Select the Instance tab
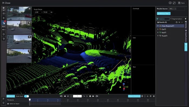The width and height of the screenshot is (189, 107). [x=163, y=19]
